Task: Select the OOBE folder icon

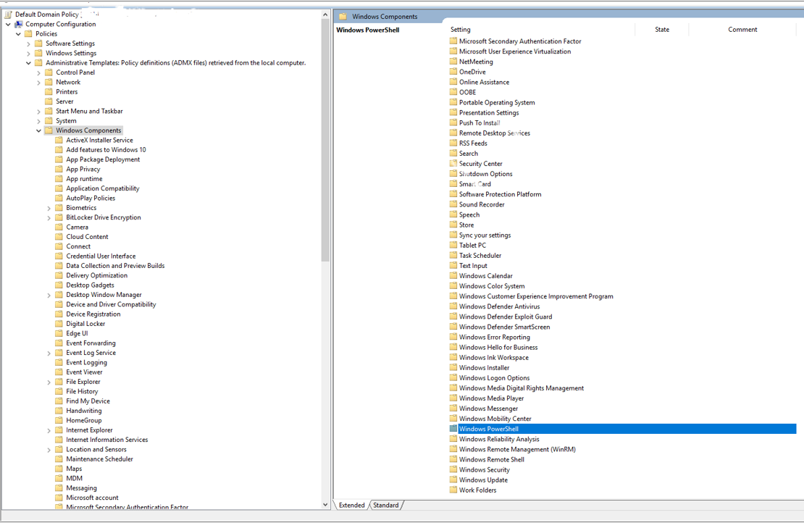Action: tap(453, 92)
